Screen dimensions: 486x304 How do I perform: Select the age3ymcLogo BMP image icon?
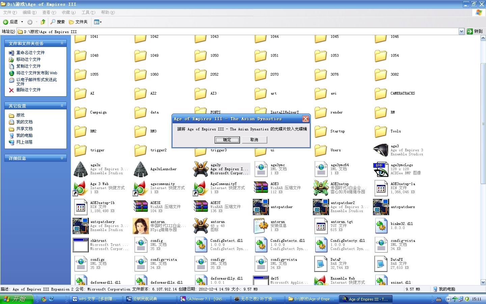pos(381,169)
